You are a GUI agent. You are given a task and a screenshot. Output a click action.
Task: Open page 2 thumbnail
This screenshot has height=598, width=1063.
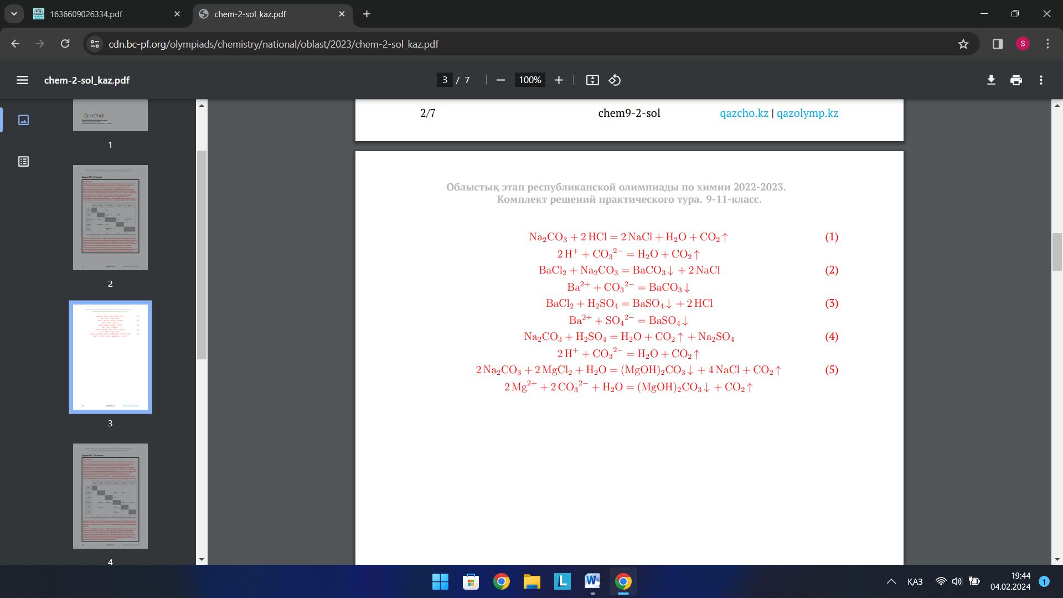pos(110,218)
